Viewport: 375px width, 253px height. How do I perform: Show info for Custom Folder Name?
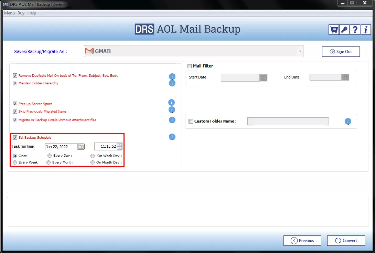[348, 122]
